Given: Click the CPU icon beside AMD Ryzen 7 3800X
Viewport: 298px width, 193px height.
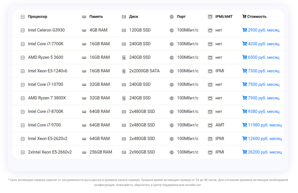Looking at the screenshot, I should click(x=23, y=98).
